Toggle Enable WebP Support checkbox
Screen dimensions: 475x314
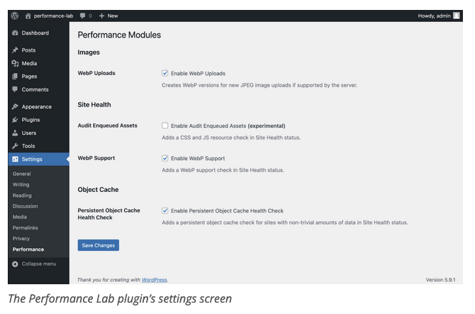[x=164, y=158]
